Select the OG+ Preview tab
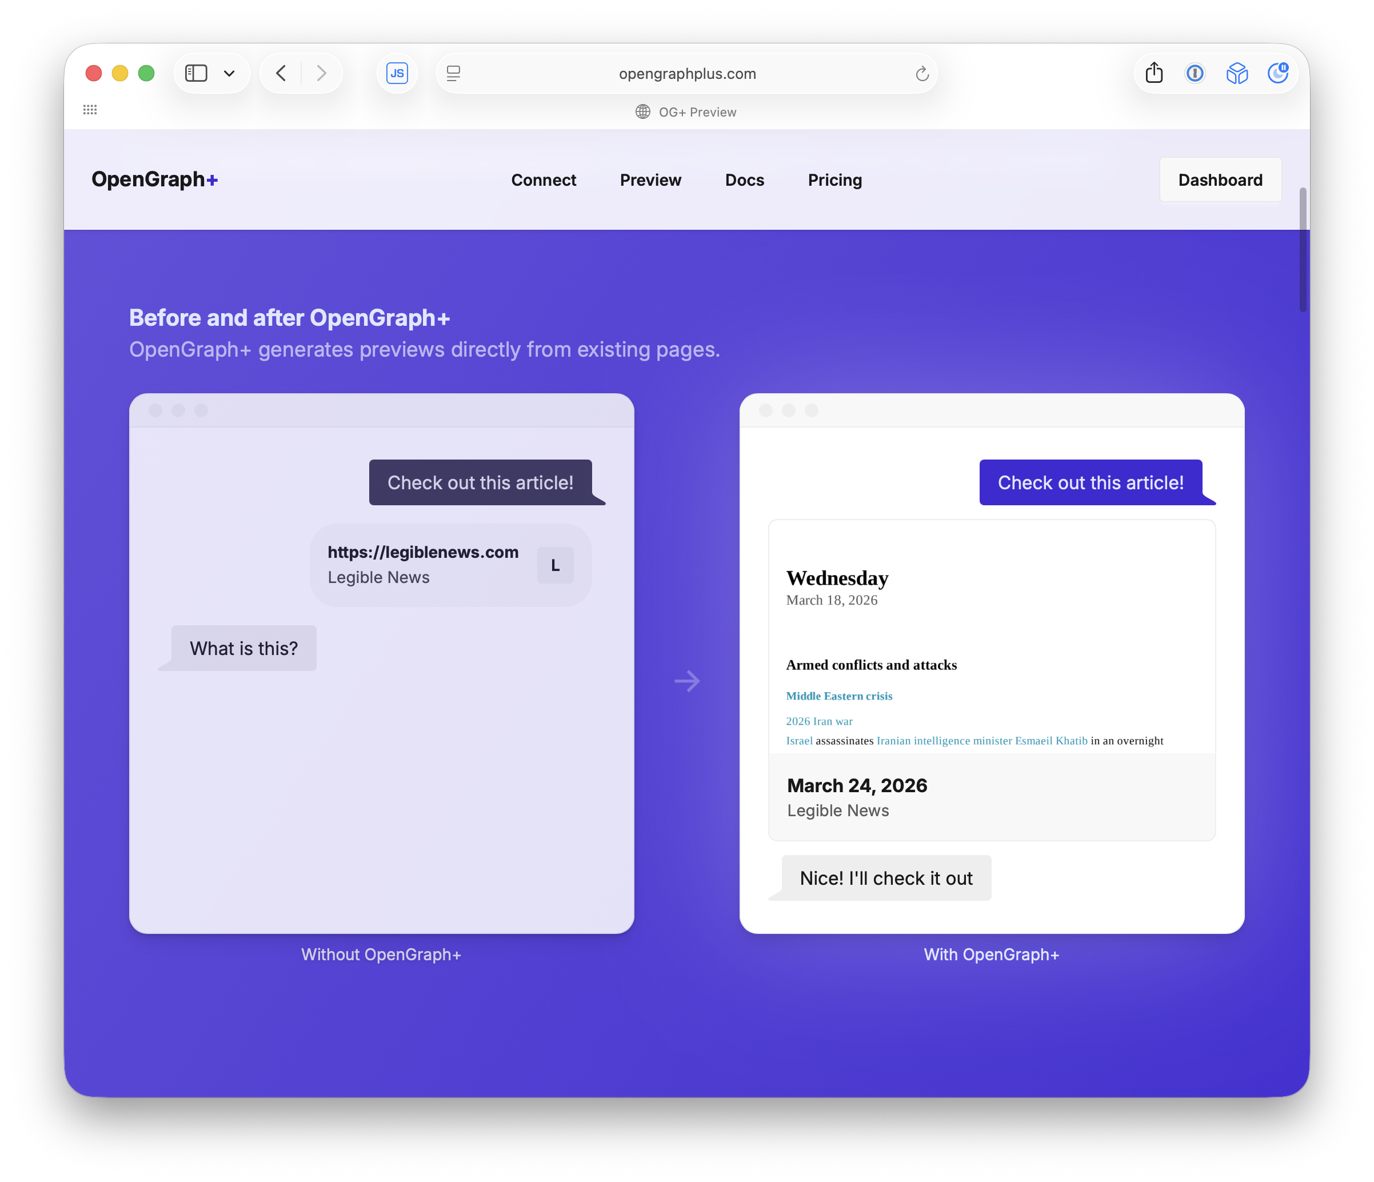The height and width of the screenshot is (1182, 1374). click(x=687, y=112)
